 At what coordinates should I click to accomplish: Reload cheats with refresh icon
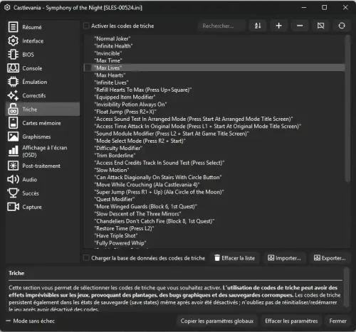click(342, 26)
